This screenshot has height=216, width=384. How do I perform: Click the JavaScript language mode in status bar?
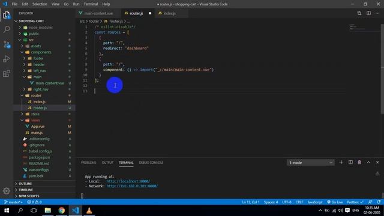point(315,202)
